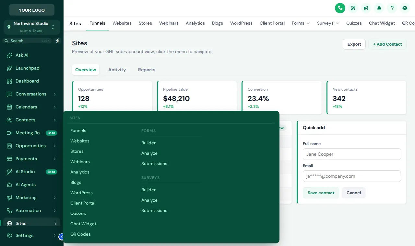Click the sidebar Search box

coord(27,41)
